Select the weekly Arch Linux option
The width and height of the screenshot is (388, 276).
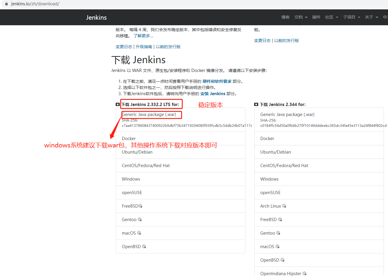319,206
